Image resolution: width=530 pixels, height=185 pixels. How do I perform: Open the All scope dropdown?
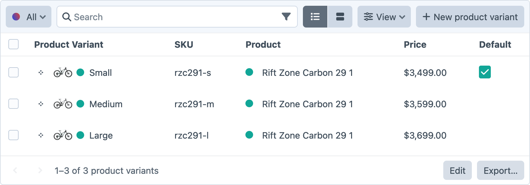click(x=29, y=17)
